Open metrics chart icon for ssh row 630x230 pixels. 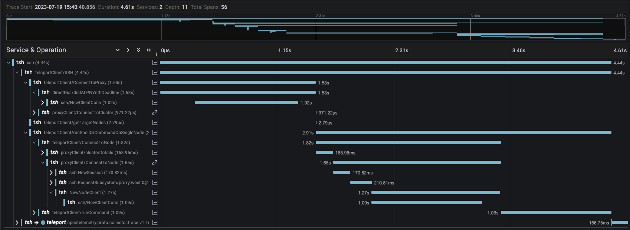[155, 63]
